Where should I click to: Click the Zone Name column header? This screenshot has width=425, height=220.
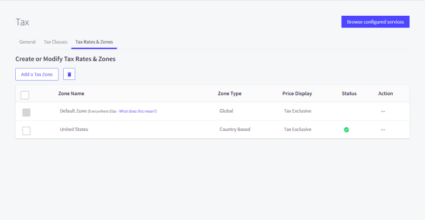pyautogui.click(x=71, y=93)
